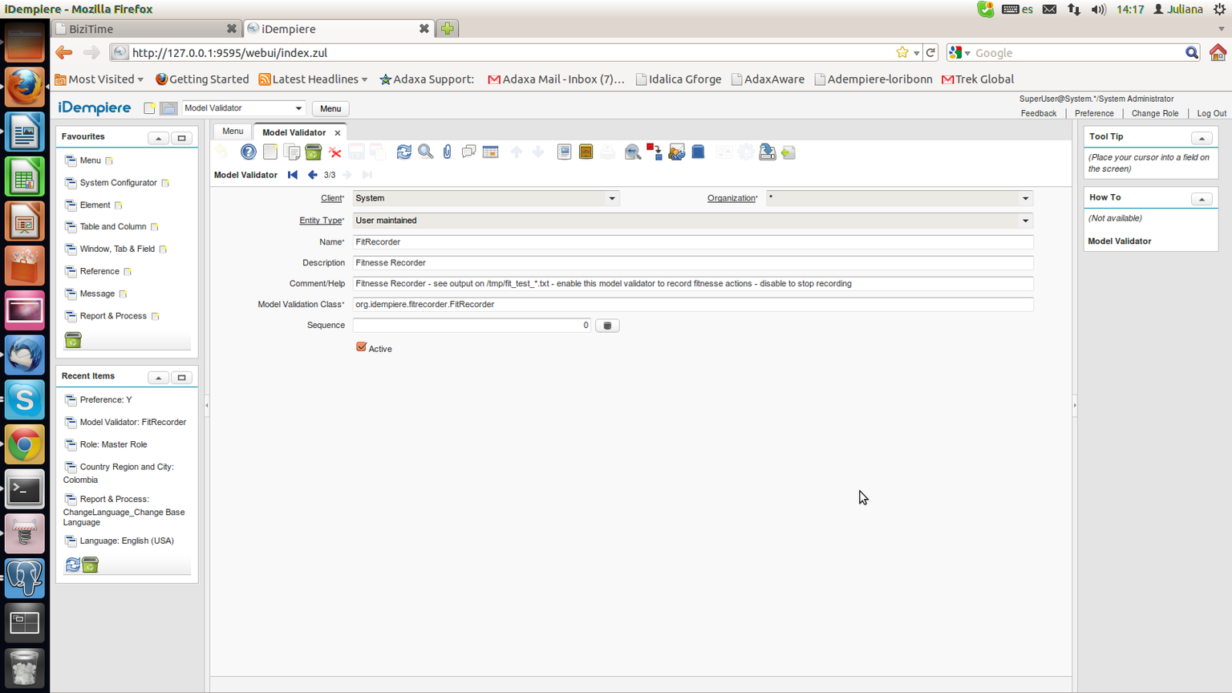The height and width of the screenshot is (693, 1232).
Task: Click the Model Validation Class field
Action: click(x=692, y=305)
